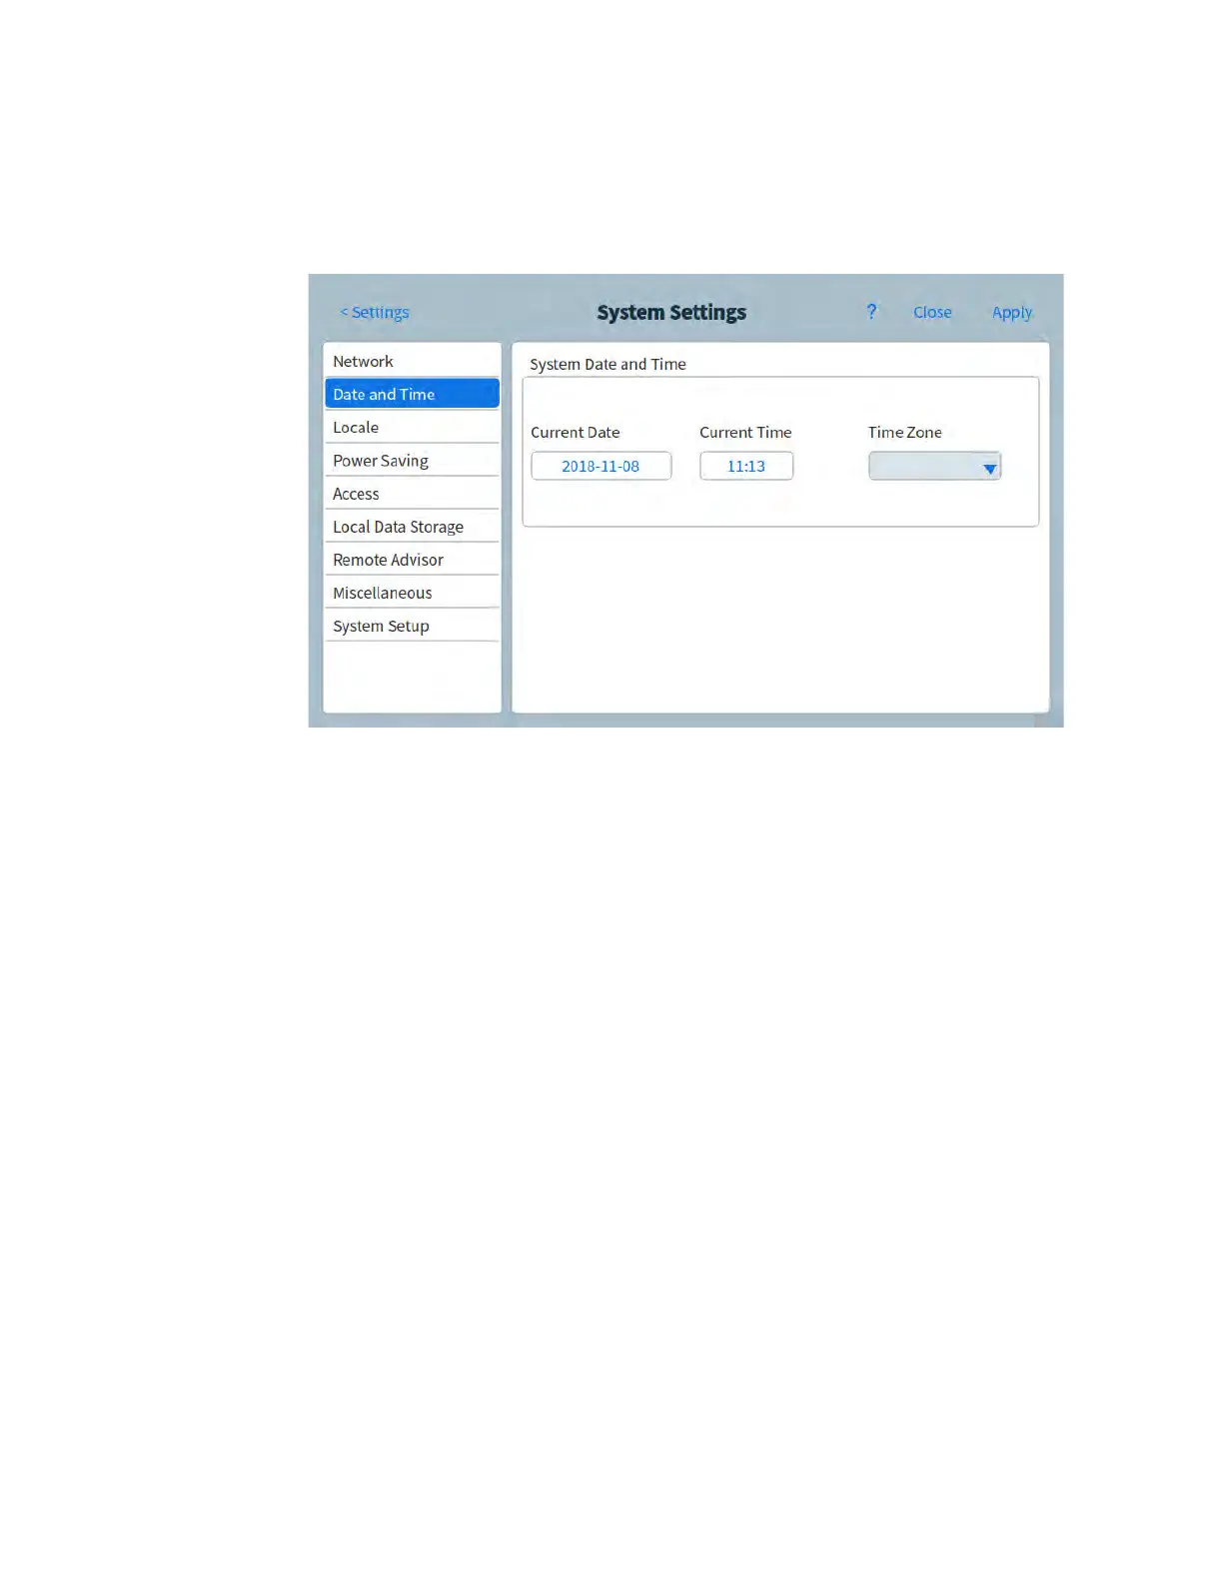Open the Network settings section
This screenshot has width=1223, height=1583.
point(412,361)
